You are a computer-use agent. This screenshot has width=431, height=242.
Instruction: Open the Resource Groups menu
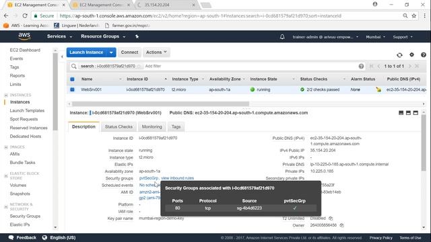click(x=103, y=36)
